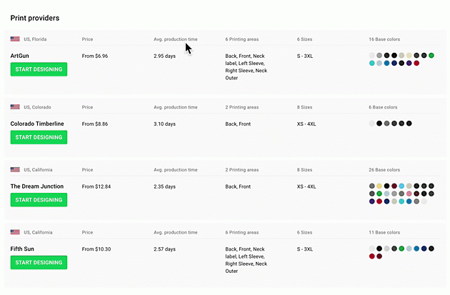Click the flag icon above The Dream Junction
The image size is (450, 295).
tap(15, 170)
